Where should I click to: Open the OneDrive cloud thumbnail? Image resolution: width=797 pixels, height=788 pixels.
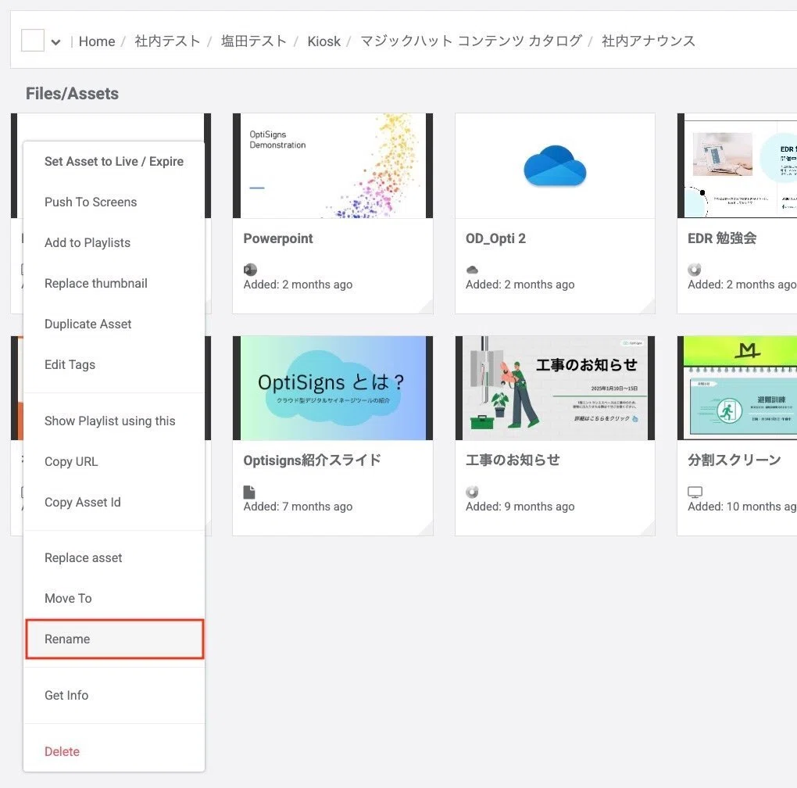[555, 166]
